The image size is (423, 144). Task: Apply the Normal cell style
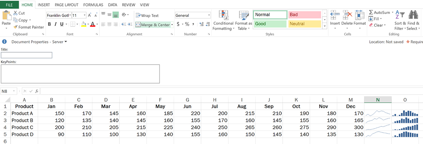point(270,15)
